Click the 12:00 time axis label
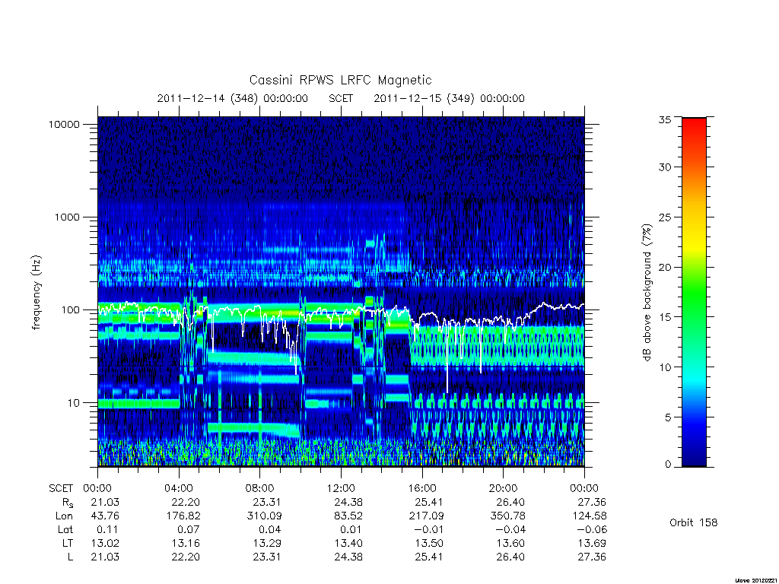 click(x=342, y=488)
